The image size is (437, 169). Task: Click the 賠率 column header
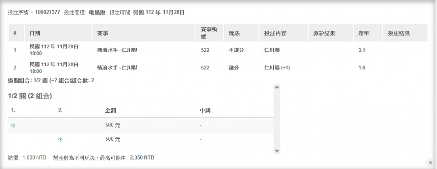[x=364, y=33]
